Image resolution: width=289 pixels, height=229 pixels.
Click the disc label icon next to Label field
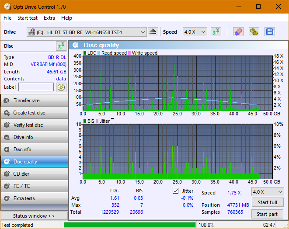click(x=61, y=87)
